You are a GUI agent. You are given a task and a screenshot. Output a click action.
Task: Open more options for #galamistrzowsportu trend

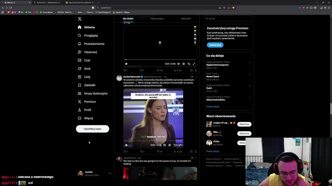(250, 62)
